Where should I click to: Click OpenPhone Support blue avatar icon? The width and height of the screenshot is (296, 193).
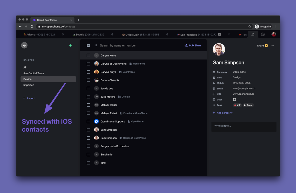[x=96, y=121]
